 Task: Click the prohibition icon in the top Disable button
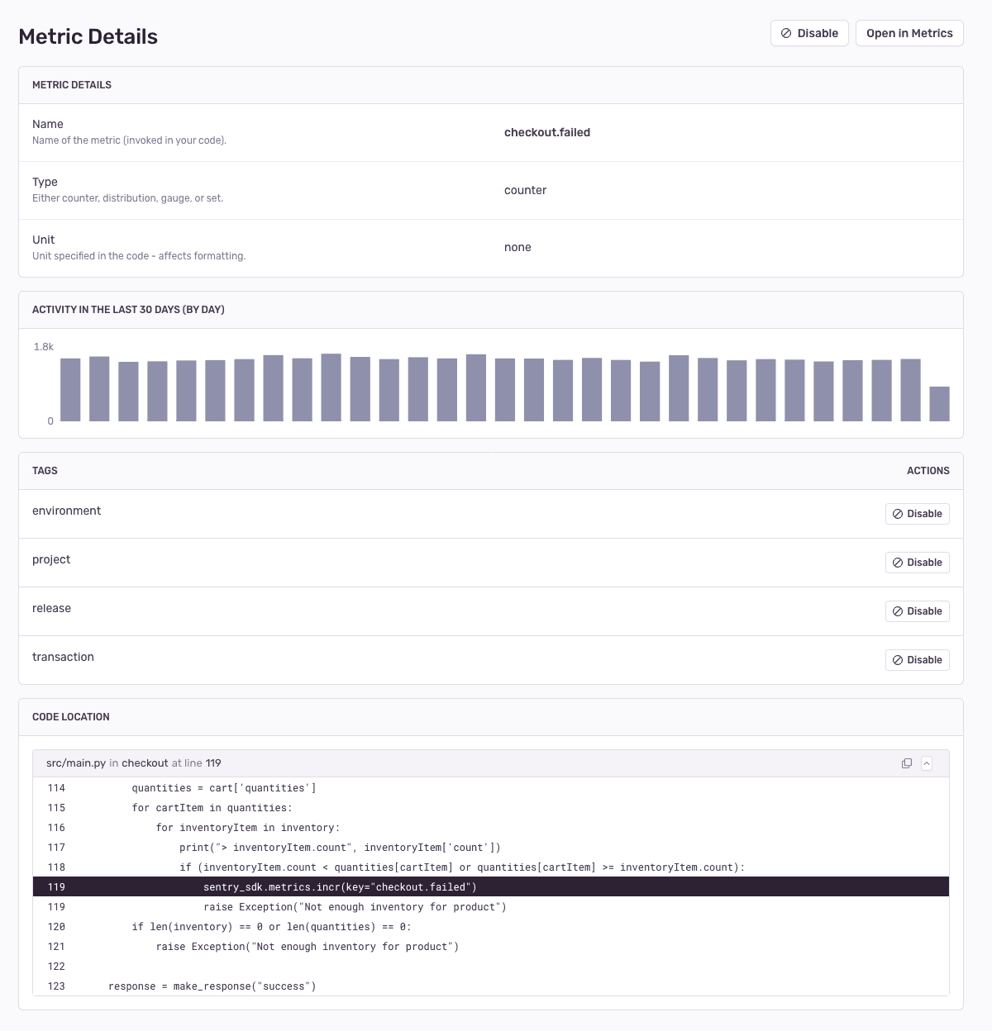[785, 33]
